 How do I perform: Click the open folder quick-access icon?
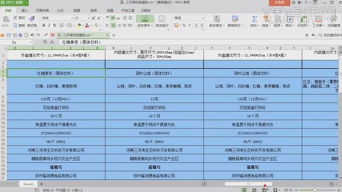pos(3,35)
